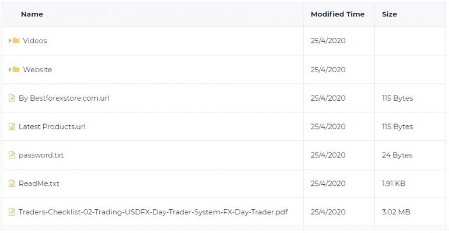Viewport: 449px width, 233px height.
Task: Sort by Size column header
Action: [390, 14]
